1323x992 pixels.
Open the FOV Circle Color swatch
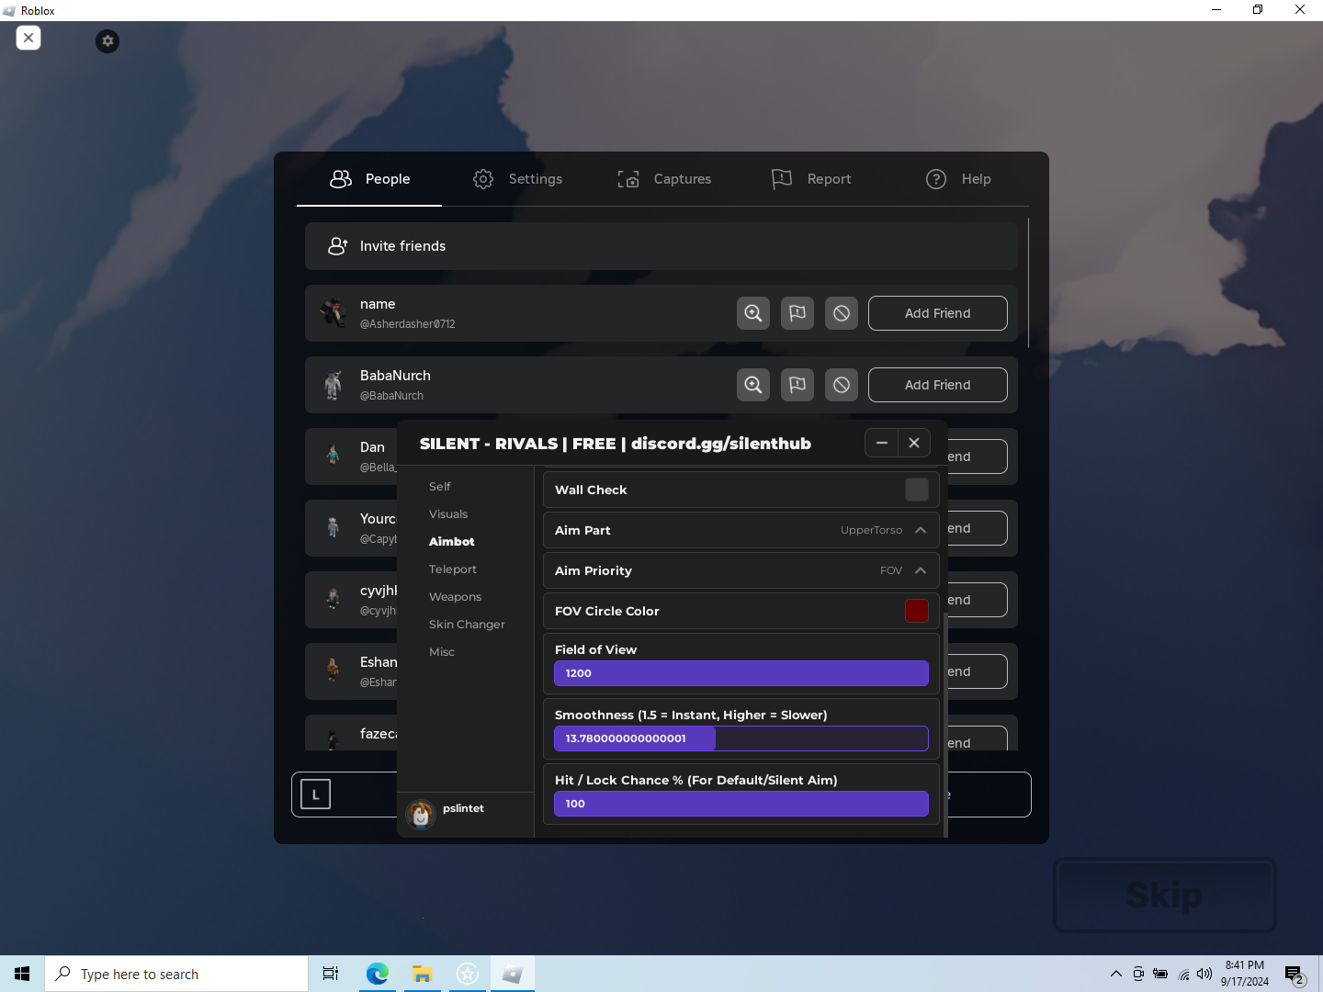pyautogui.click(x=917, y=611)
